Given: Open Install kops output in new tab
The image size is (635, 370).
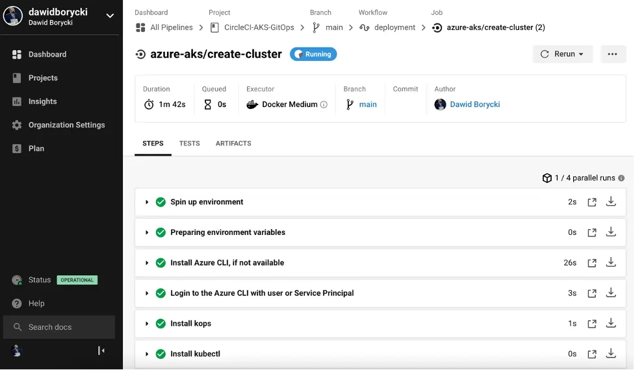Looking at the screenshot, I should 592,323.
